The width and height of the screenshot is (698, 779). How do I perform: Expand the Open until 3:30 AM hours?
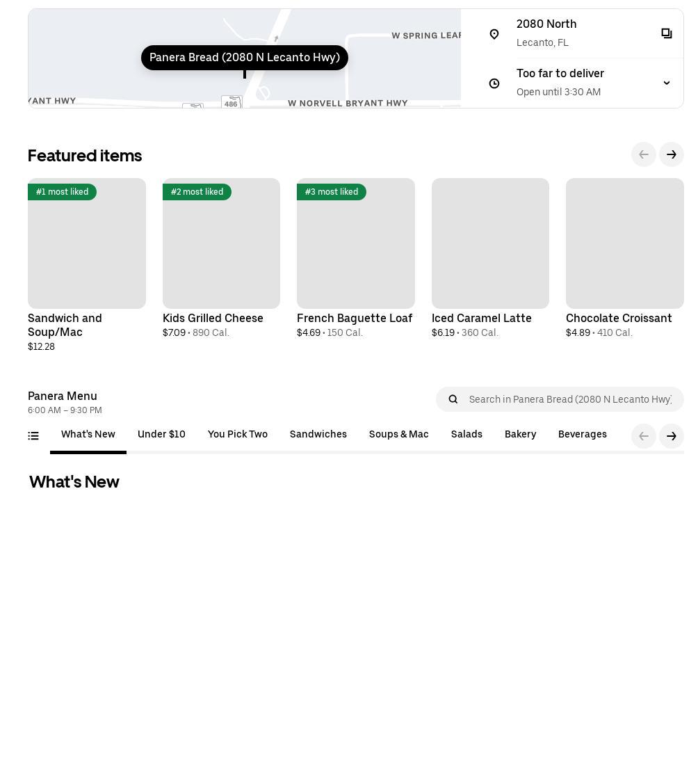coord(558,92)
